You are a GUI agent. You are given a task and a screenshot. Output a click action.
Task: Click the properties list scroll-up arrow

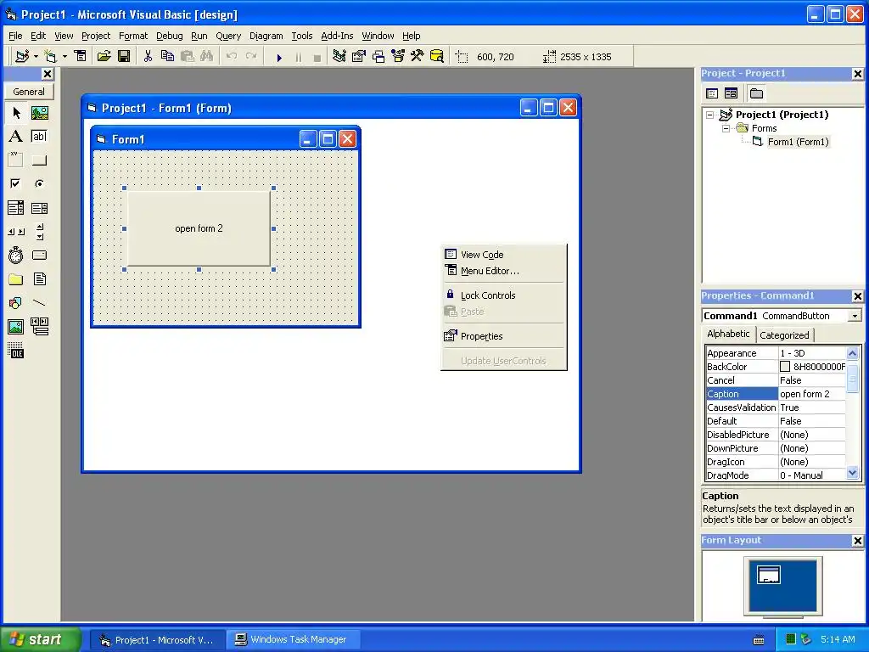click(853, 353)
